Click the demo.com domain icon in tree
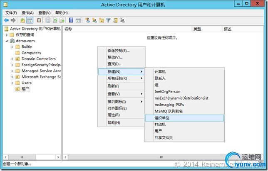The width and height of the screenshot is (268, 171). pyautogui.click(x=12, y=41)
